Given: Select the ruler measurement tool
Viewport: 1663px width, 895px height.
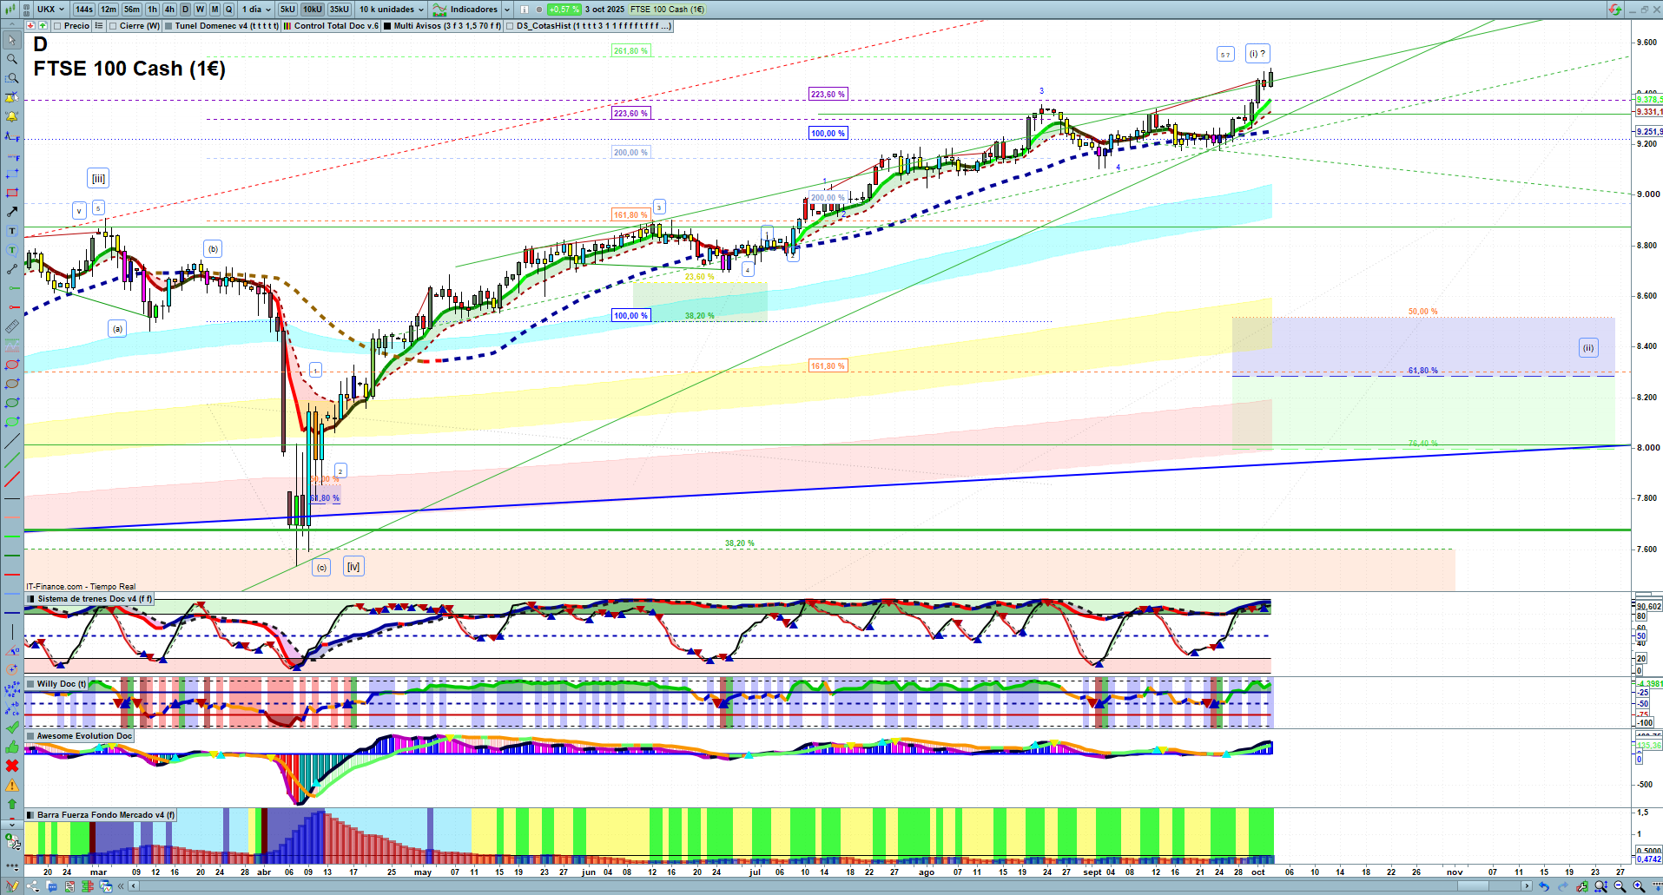Looking at the screenshot, I should coord(12,326).
